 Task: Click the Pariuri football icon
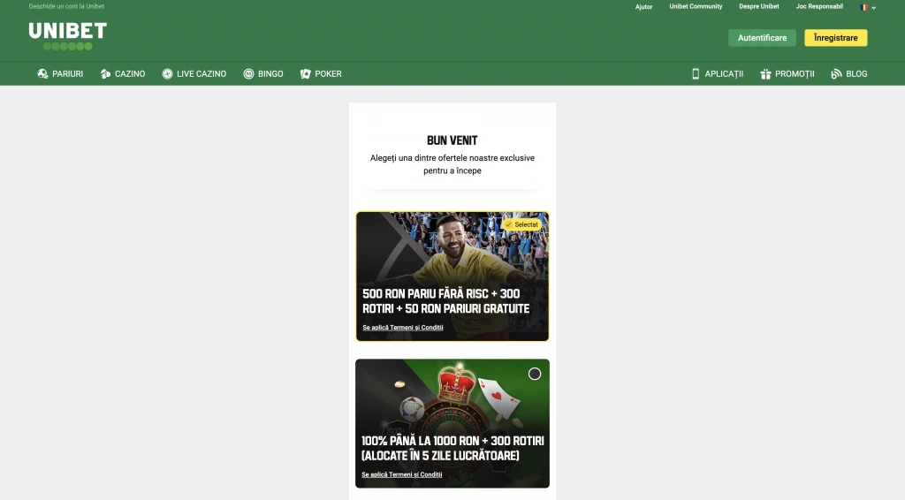(x=42, y=74)
